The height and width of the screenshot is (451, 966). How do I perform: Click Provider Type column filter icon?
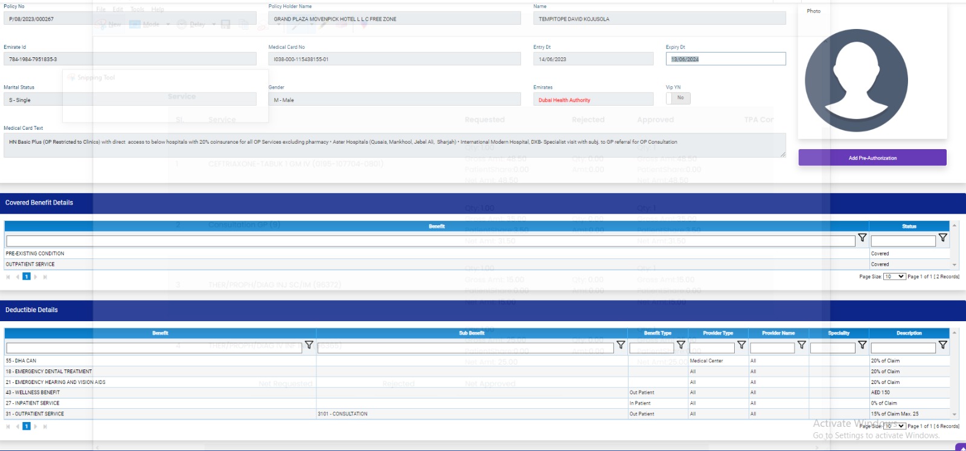(741, 345)
